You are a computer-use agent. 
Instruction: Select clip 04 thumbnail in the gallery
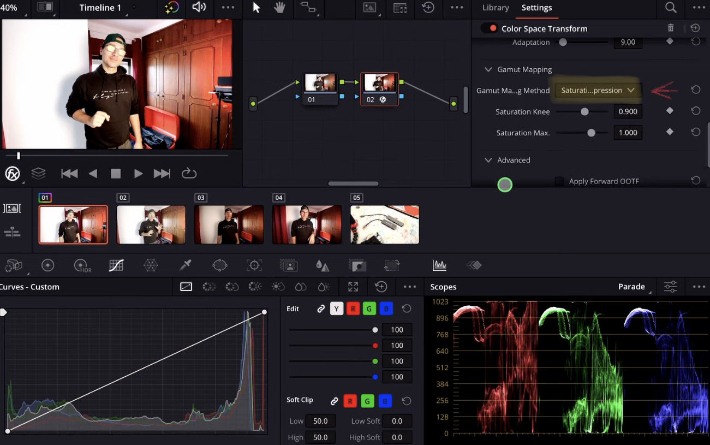307,224
